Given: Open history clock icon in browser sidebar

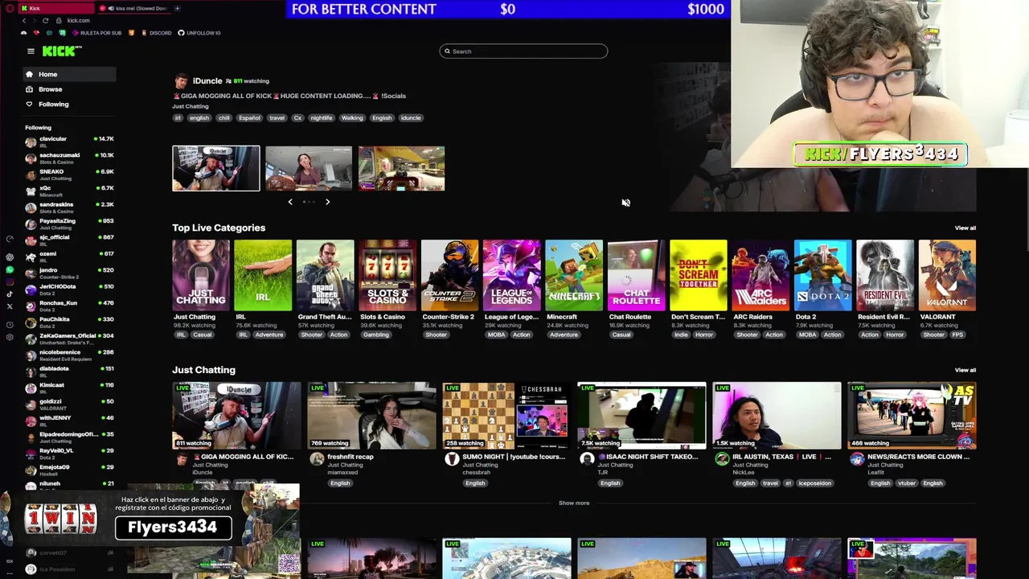Looking at the screenshot, I should pos(10,325).
